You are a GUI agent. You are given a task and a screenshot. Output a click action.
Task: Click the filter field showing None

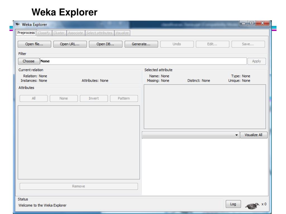tap(143, 61)
